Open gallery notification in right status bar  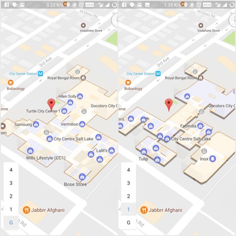(x=147, y=5)
